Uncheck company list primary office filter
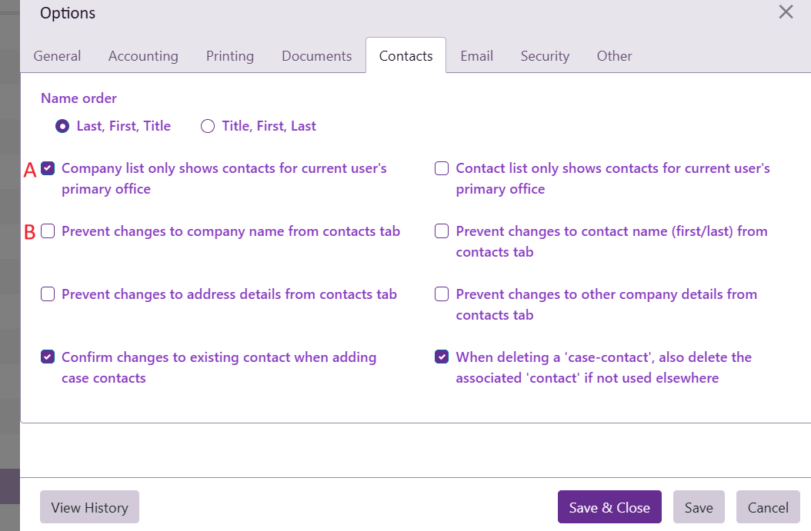 48,168
